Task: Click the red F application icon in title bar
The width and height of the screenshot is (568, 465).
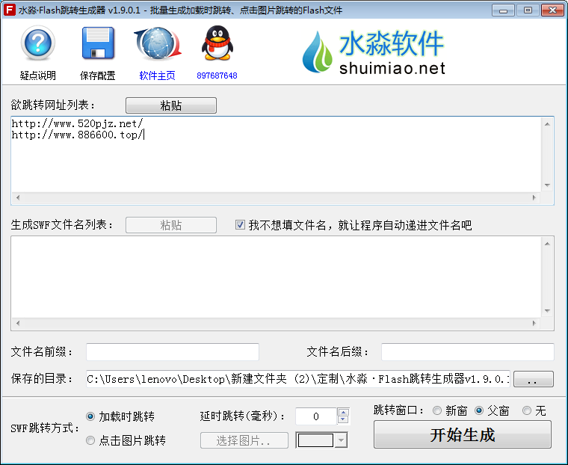Action: [x=9, y=10]
